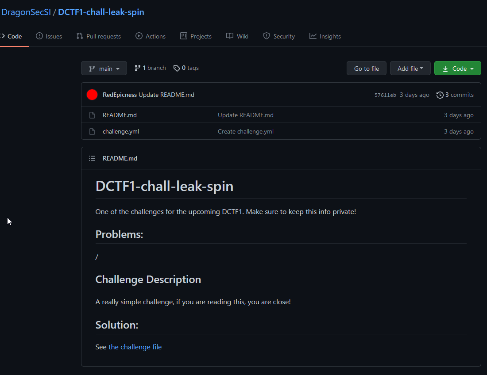This screenshot has width=487, height=375.
Task: Click the commits history clock icon
Action: tap(440, 95)
